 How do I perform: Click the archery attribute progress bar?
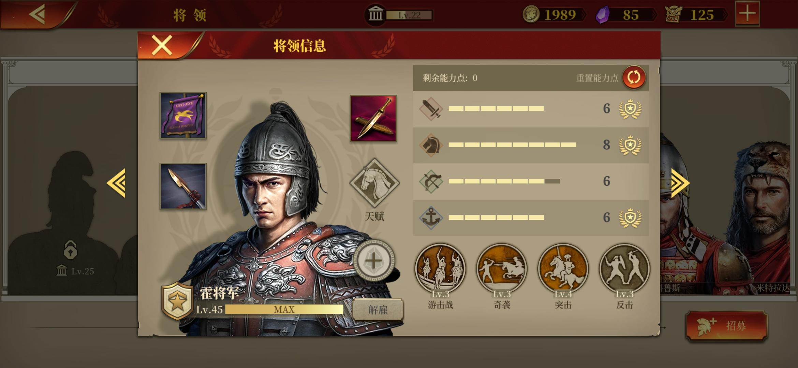click(504, 181)
